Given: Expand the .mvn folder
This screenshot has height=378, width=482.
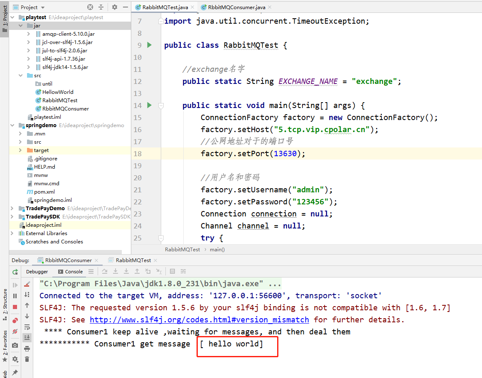Looking at the screenshot, I should [21, 133].
